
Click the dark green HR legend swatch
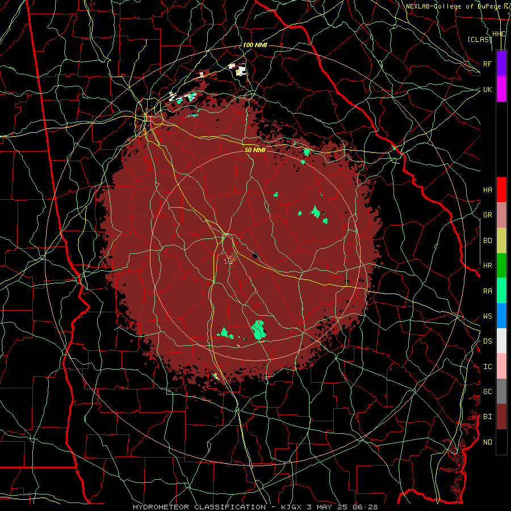(x=501, y=265)
